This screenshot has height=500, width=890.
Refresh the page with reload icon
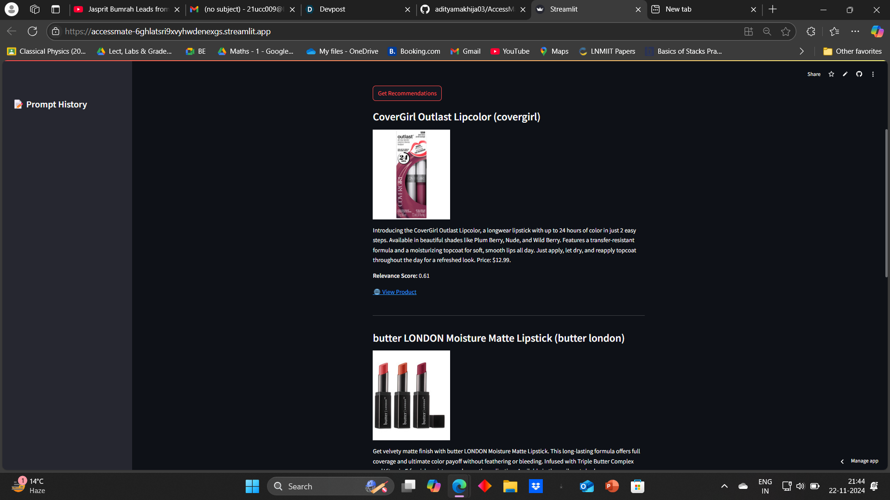click(32, 31)
